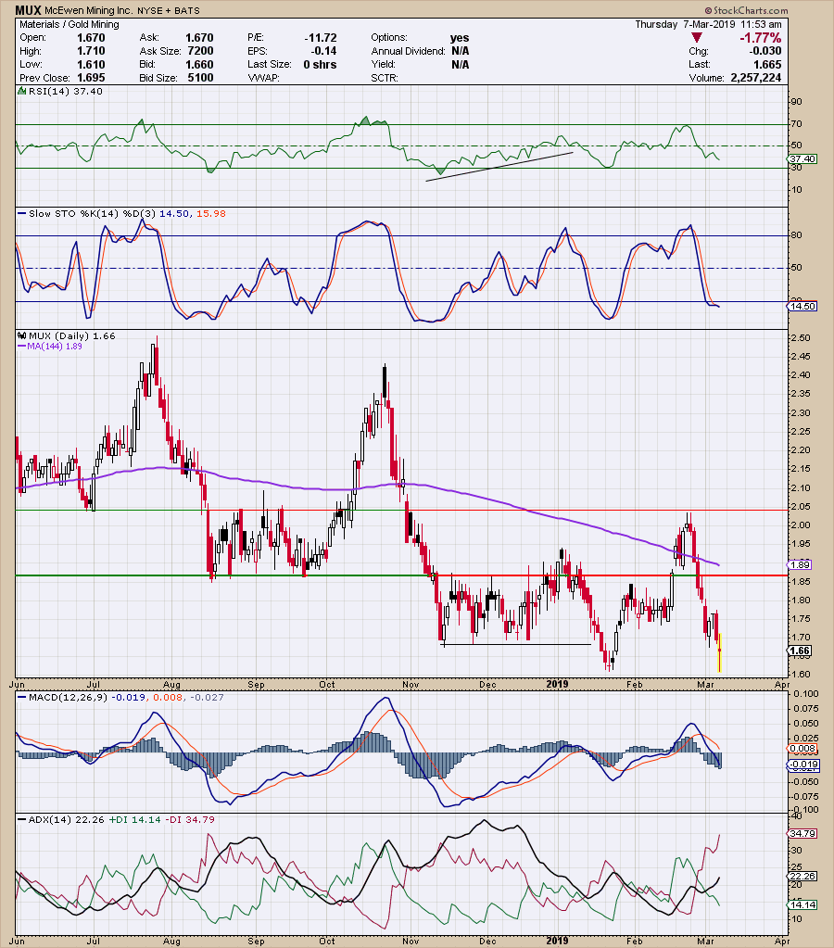Click the SCTR label

(x=385, y=78)
